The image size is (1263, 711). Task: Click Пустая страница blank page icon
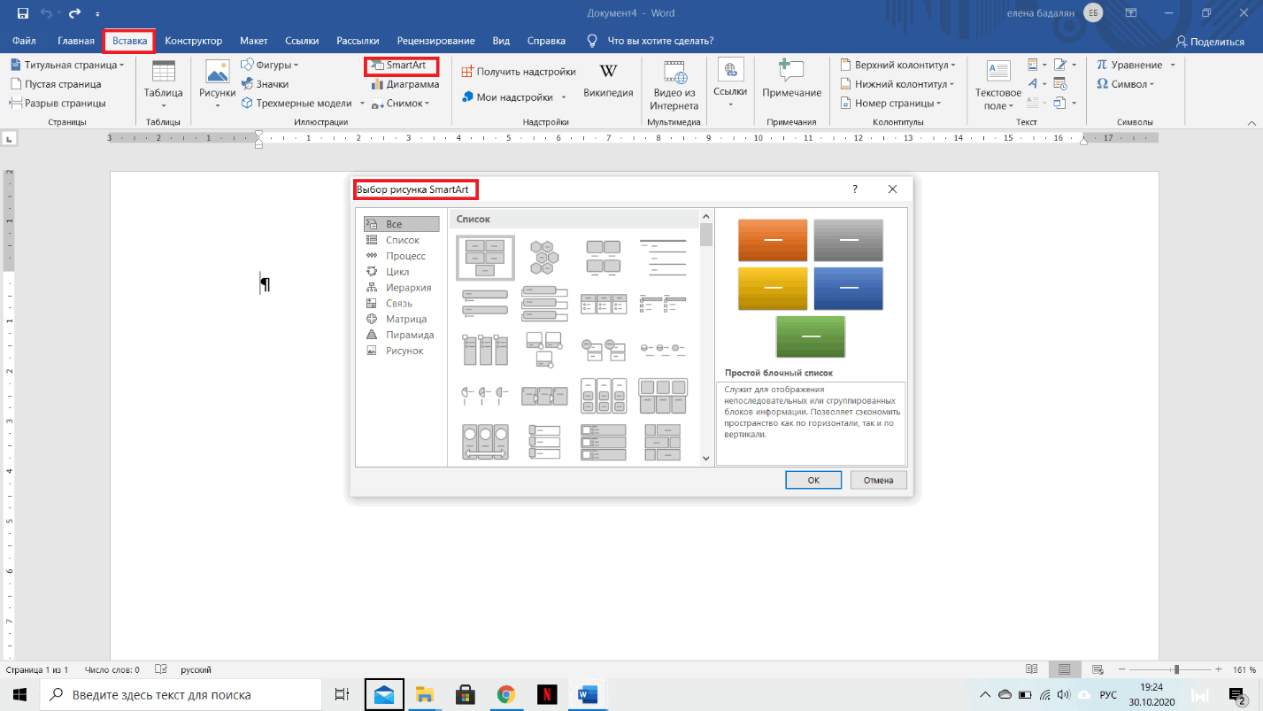[17, 84]
